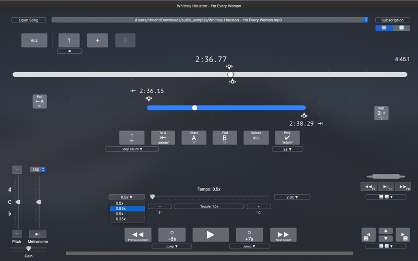Click the Subscription button
The height and width of the screenshot is (261, 418).
click(392, 20)
